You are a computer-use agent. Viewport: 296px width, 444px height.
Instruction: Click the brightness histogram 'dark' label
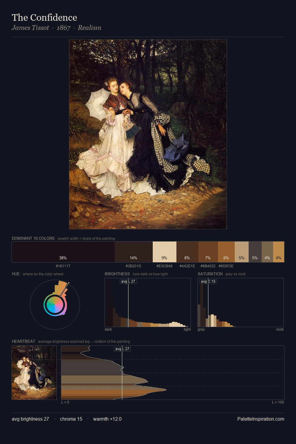[108, 329]
